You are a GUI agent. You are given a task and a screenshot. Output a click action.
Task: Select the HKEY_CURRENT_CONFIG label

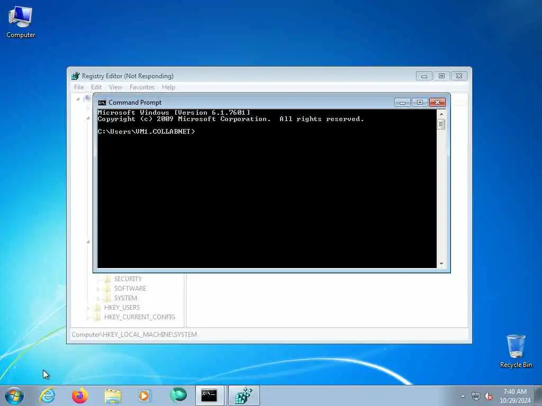click(140, 317)
